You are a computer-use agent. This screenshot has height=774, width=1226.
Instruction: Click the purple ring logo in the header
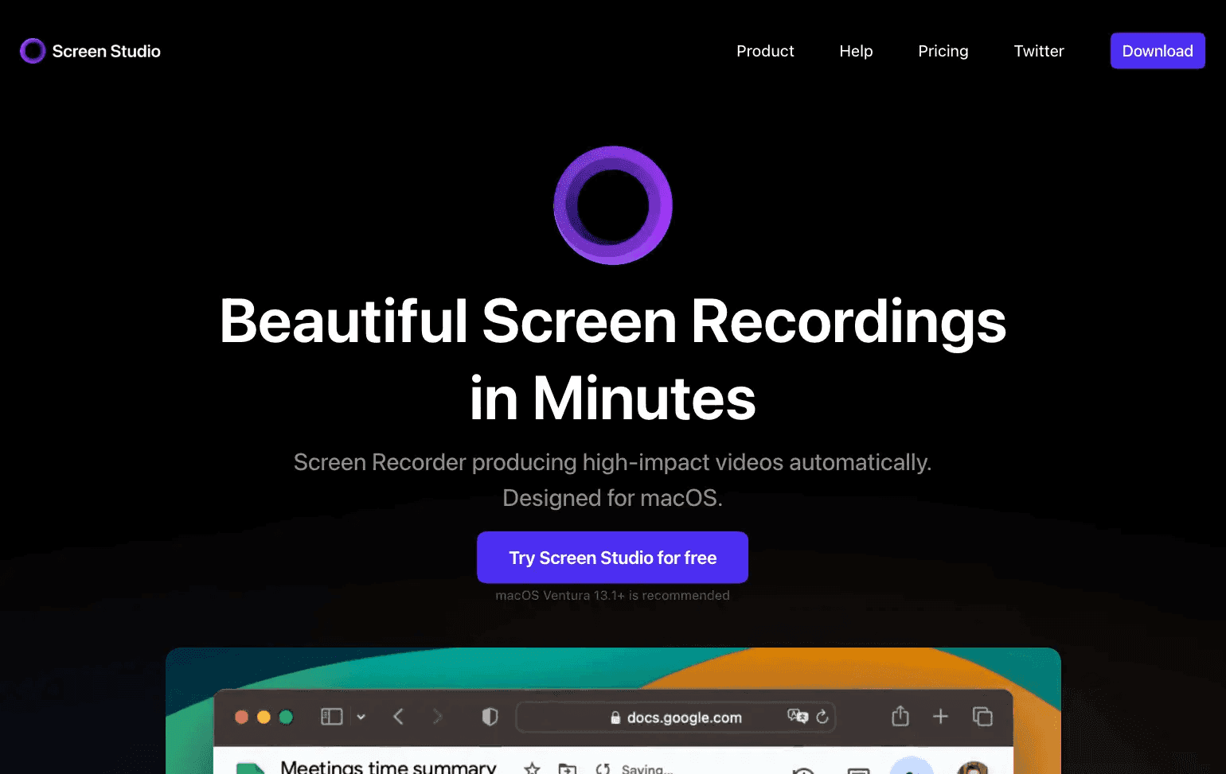click(x=33, y=51)
